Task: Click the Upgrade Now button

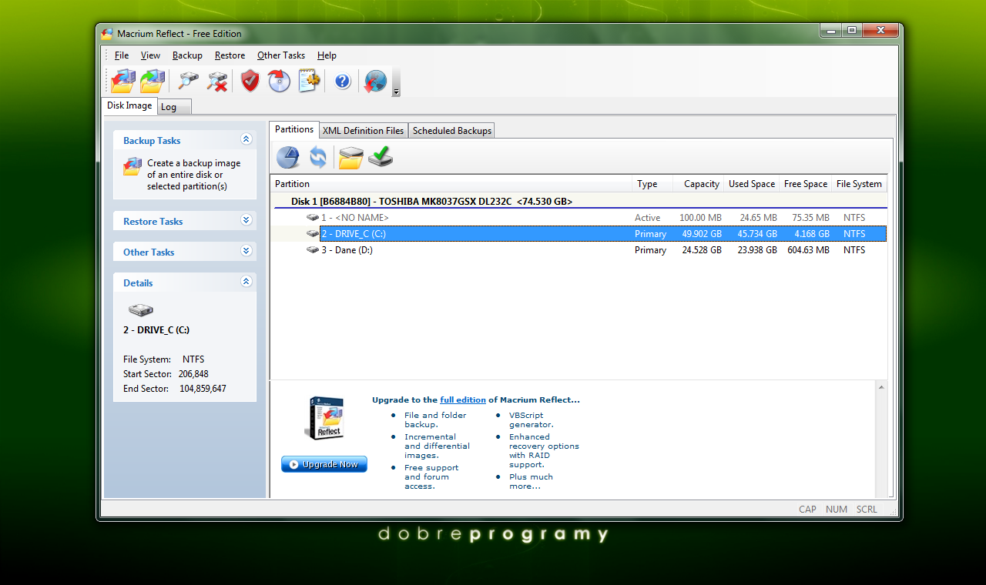Action: tap(324, 464)
